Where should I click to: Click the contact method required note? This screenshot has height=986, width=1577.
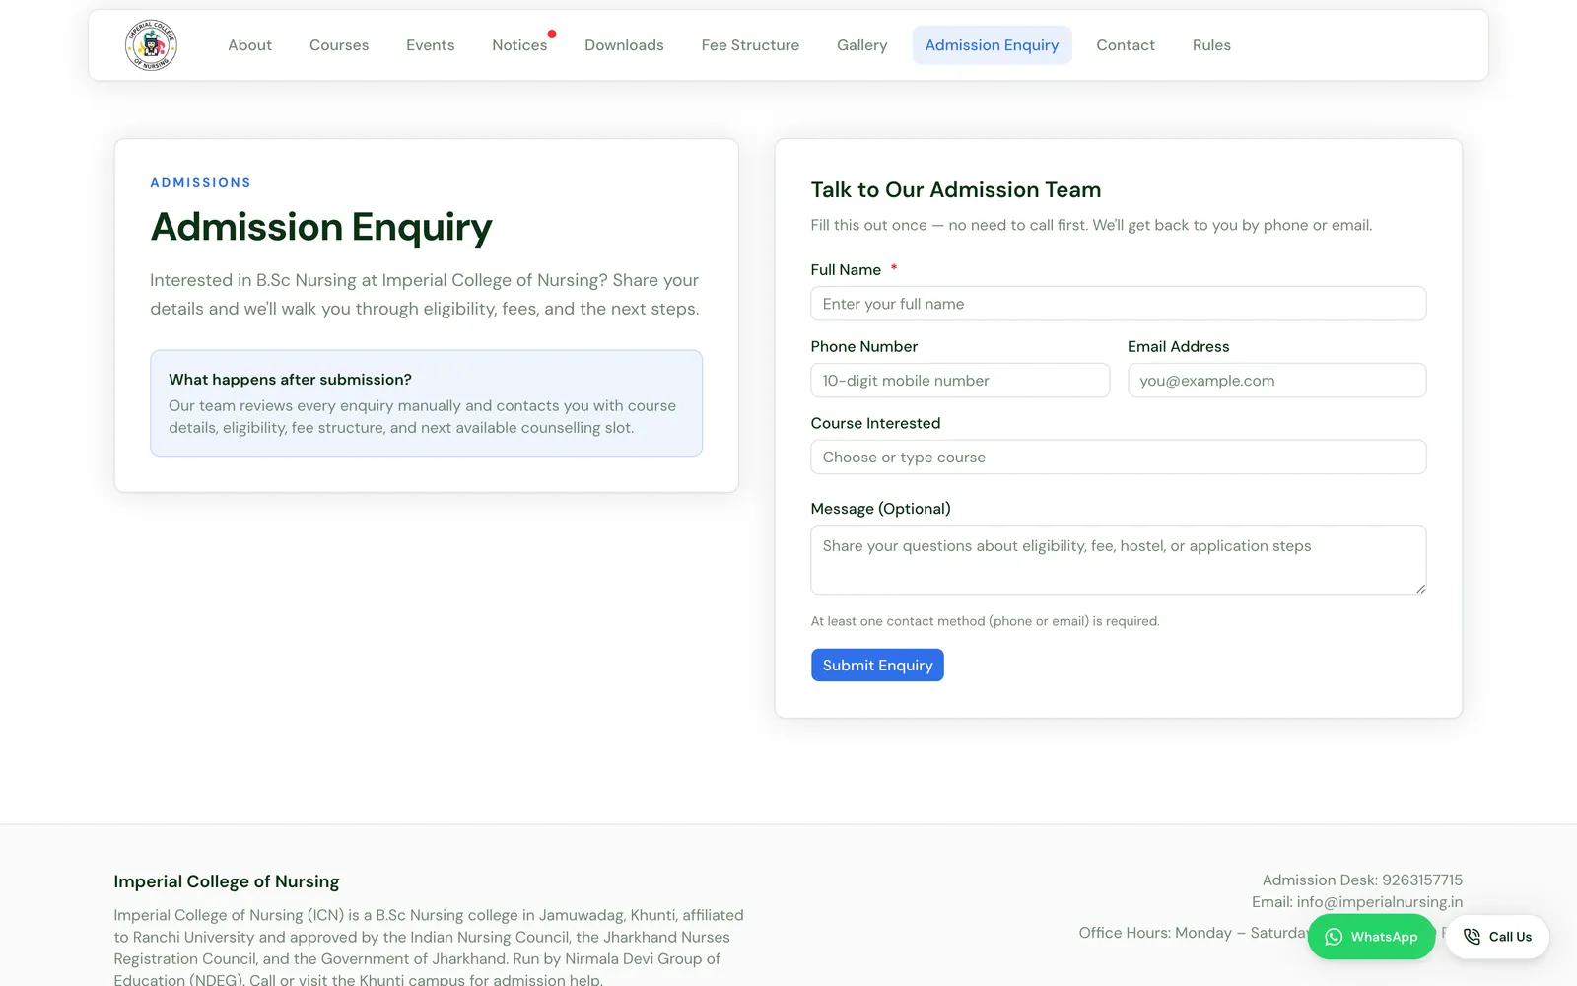tap(985, 621)
